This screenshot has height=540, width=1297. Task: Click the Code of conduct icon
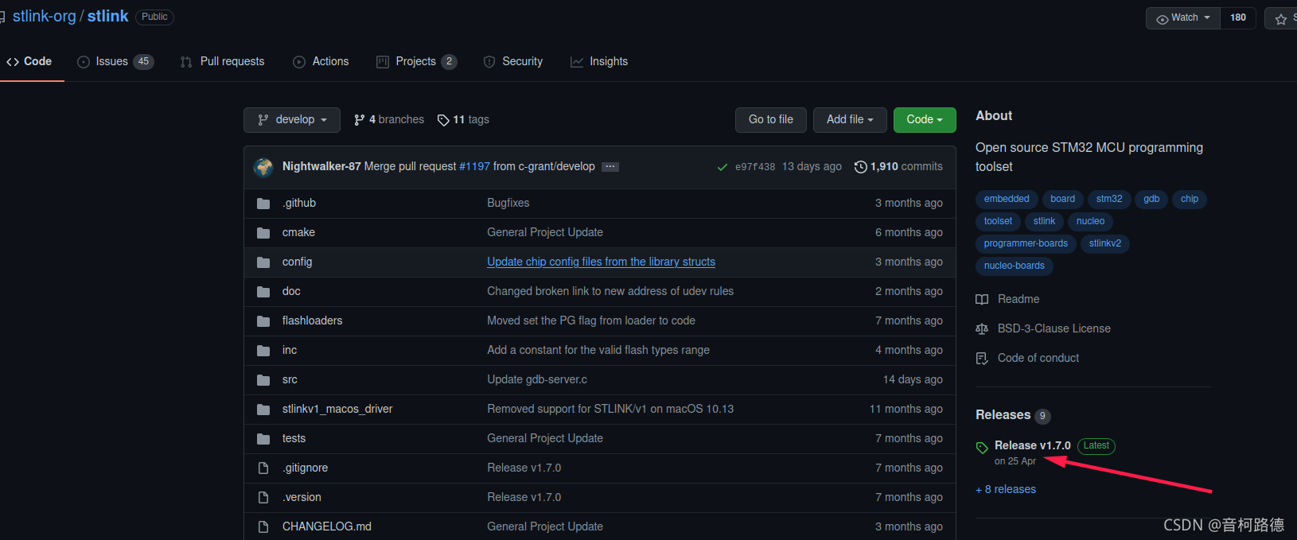pyautogui.click(x=982, y=359)
